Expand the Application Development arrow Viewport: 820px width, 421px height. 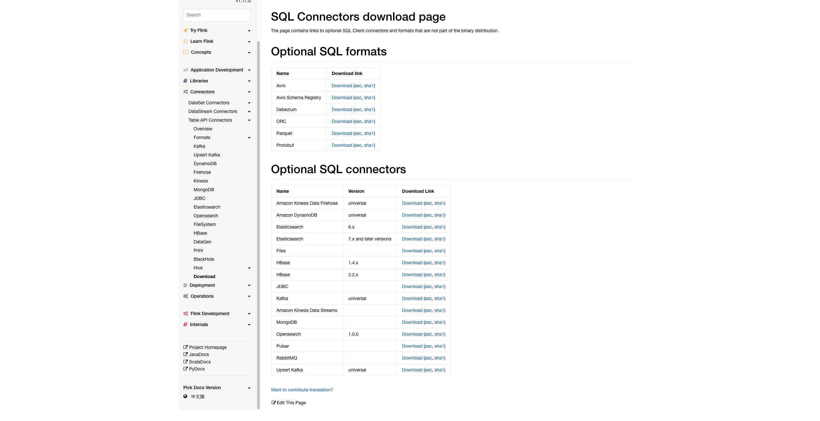tap(249, 70)
